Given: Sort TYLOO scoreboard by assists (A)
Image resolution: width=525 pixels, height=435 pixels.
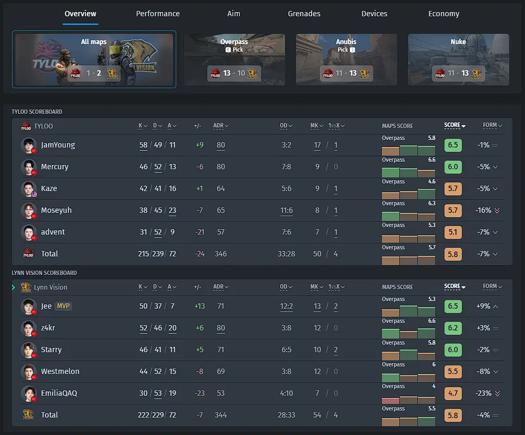Looking at the screenshot, I should [172, 126].
